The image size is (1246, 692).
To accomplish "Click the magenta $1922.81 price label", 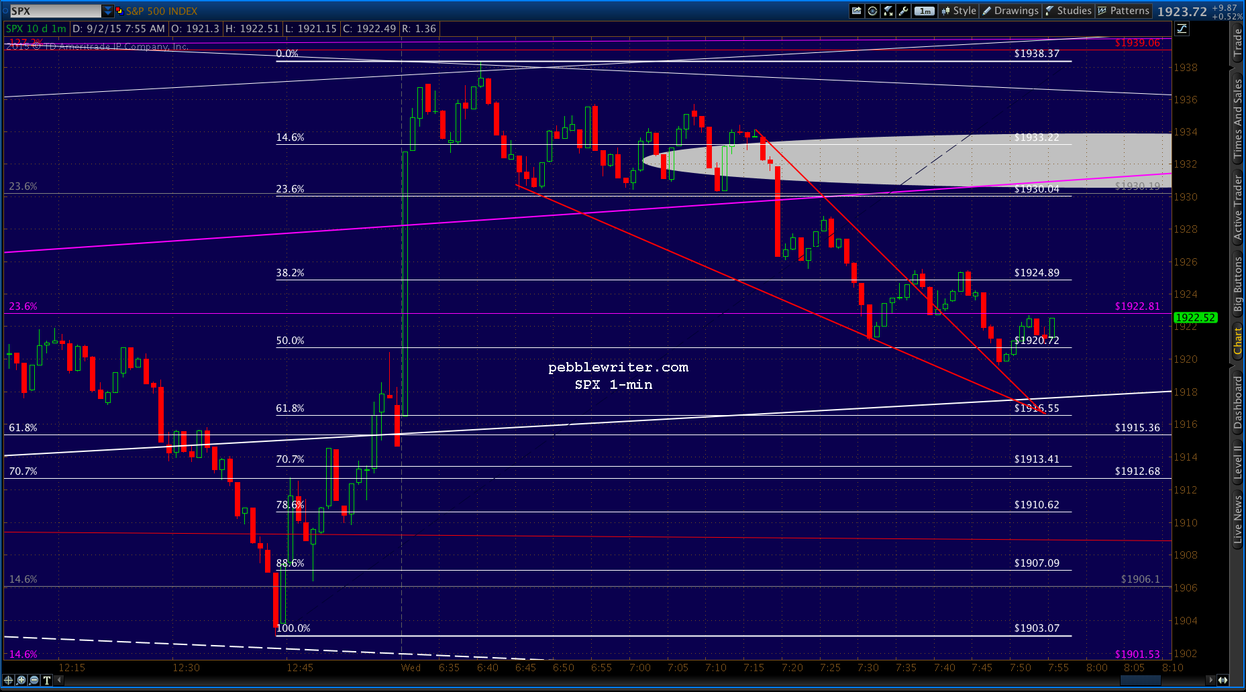I will coord(1137,306).
